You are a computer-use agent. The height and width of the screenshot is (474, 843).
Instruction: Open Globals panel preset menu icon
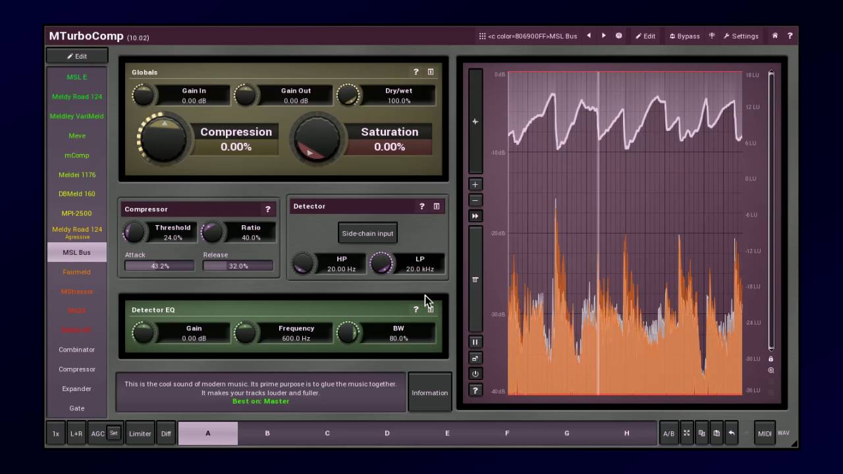coord(431,72)
